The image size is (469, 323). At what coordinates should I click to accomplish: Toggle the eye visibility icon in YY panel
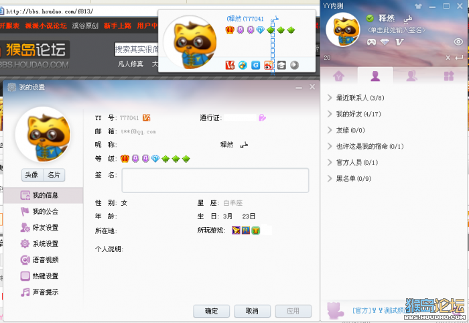[x=458, y=42]
